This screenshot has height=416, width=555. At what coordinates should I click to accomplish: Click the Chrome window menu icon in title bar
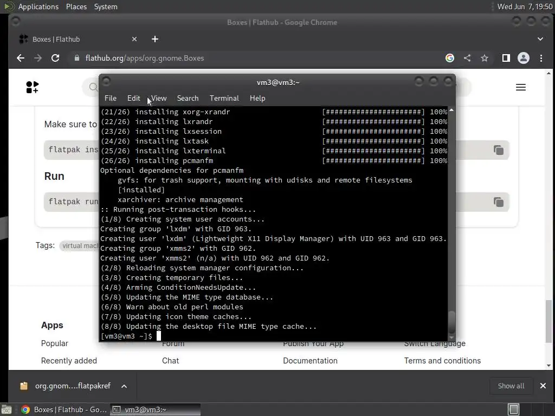15,22
